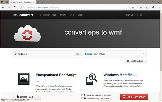Click the page vertical scrollbar
Screen dimensions: 162x102
coord(161,42)
